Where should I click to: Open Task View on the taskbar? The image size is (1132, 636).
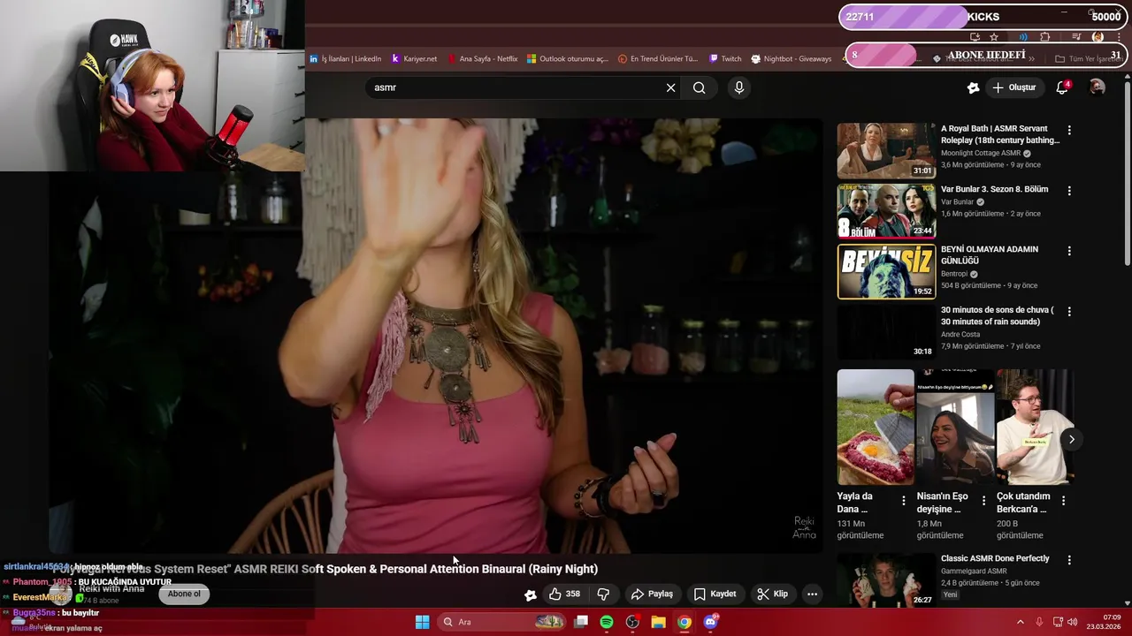(581, 622)
